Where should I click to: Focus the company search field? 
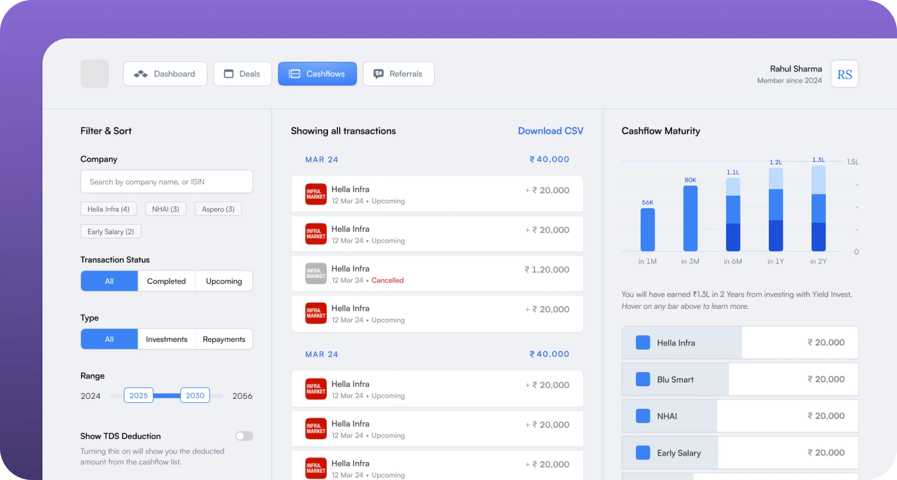(167, 182)
